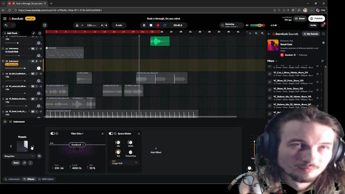Image resolution: width=345 pixels, height=194 pixels.
Task: Select previous preset arrow
Action: click(11, 146)
